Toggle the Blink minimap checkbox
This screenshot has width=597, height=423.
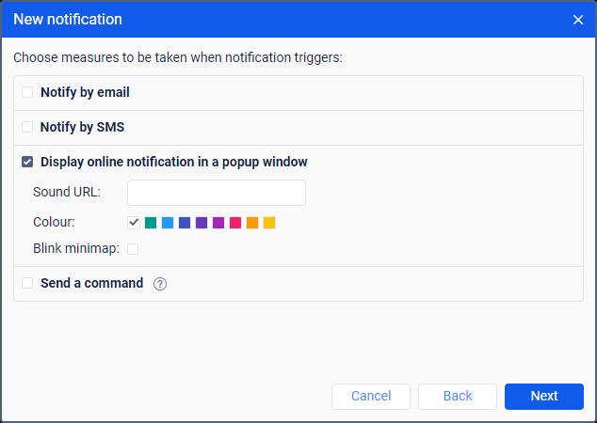[133, 249]
